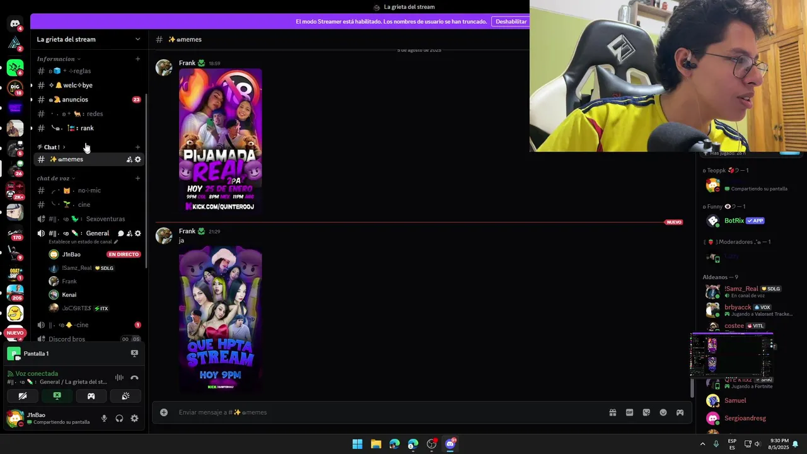This screenshot has height=454, width=807.
Task: Select the memes text channel
Action: 88,160
